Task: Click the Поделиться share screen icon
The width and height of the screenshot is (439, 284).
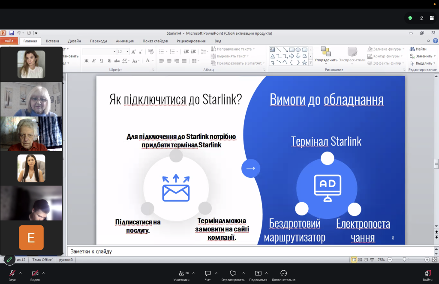Action: tap(258, 273)
